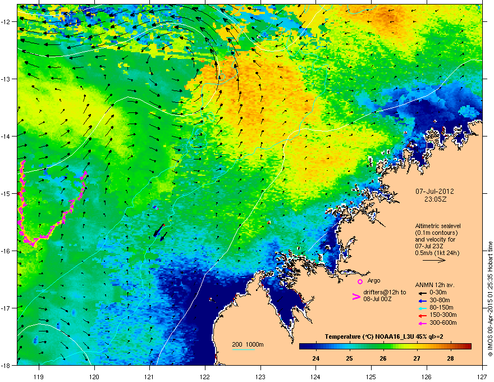This screenshot has height=382, width=494.
Task: Click the (0.1m contours) text
Action: tap(436, 233)
